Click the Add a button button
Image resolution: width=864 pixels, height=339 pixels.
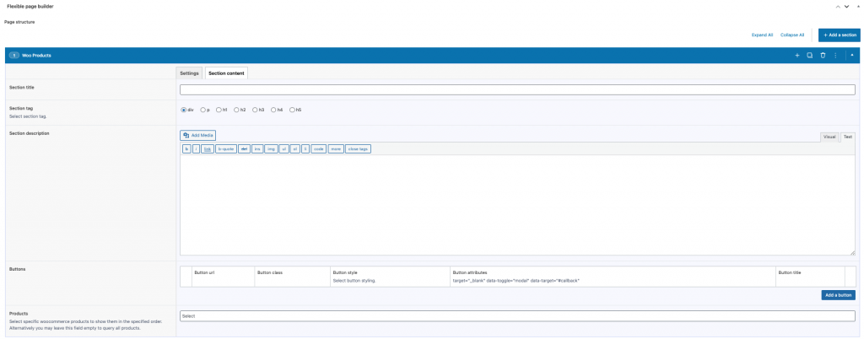tap(838, 295)
